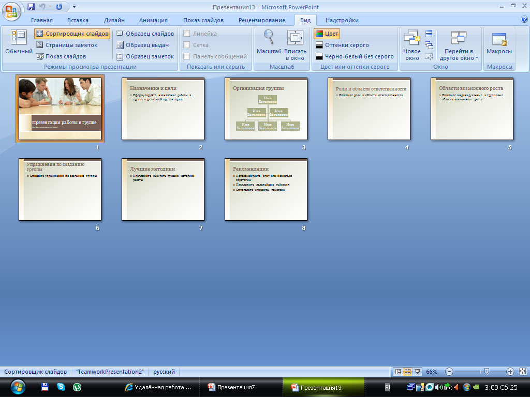Viewport: 530px width, 397px height.
Task: Toggle the Линейка checkbox
Action: (x=187, y=34)
